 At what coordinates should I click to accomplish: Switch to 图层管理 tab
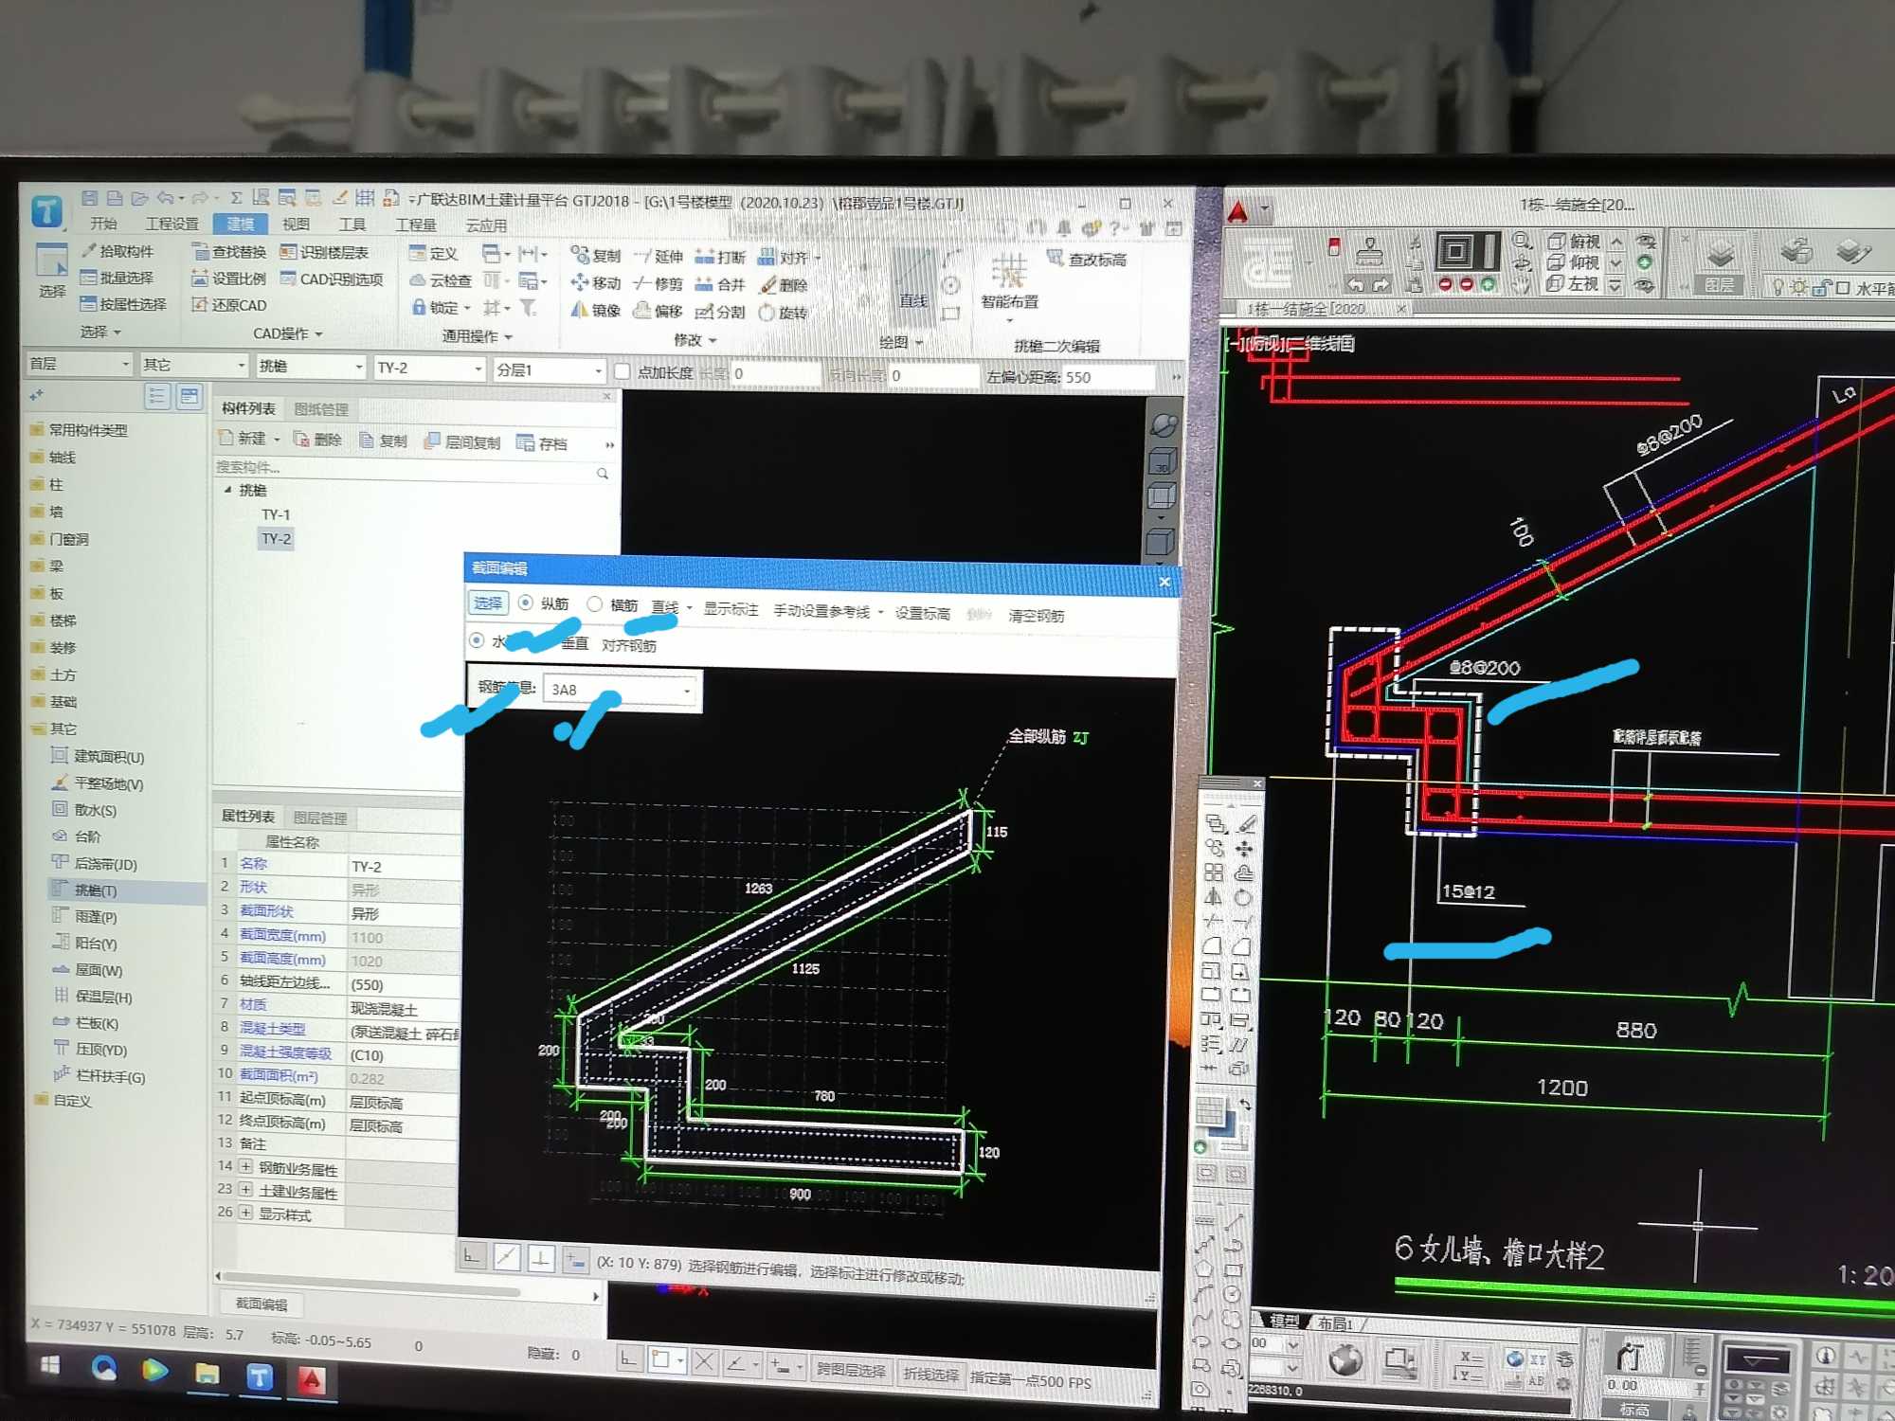319,818
